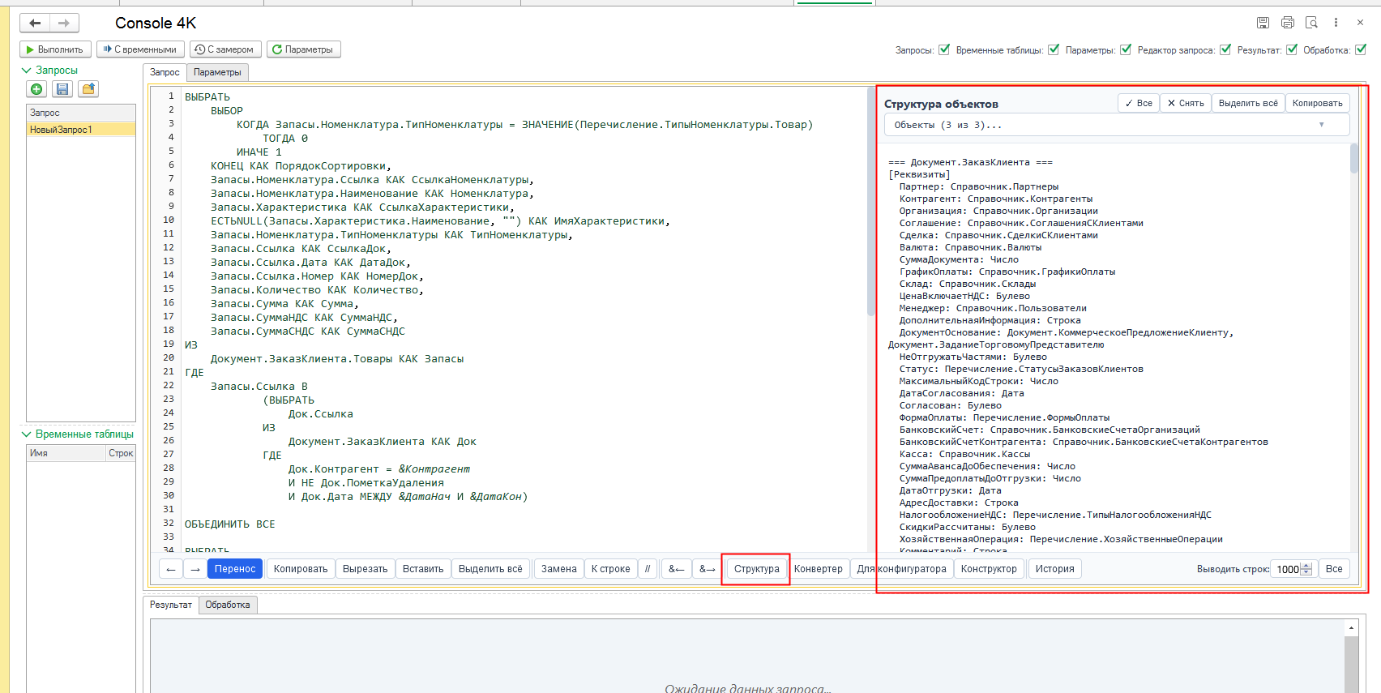Uncheck the Временные таблицы panel checkbox
The height and width of the screenshot is (693, 1381).
(1054, 49)
